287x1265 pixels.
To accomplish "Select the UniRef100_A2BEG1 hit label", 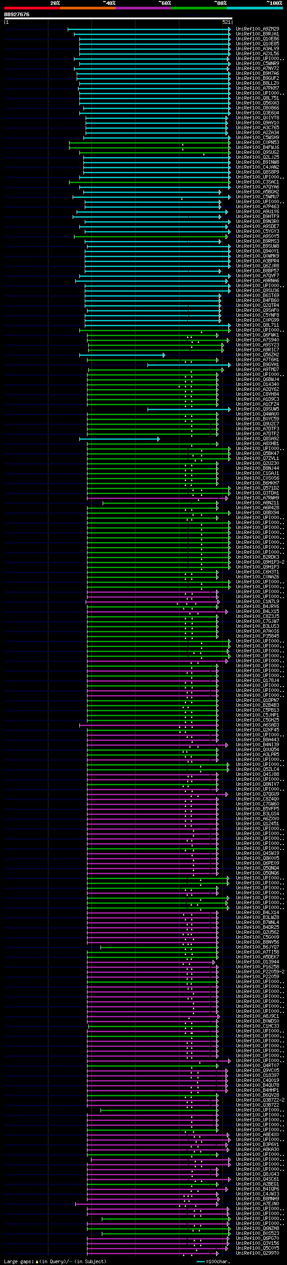I will pyautogui.click(x=257, y=1183).
